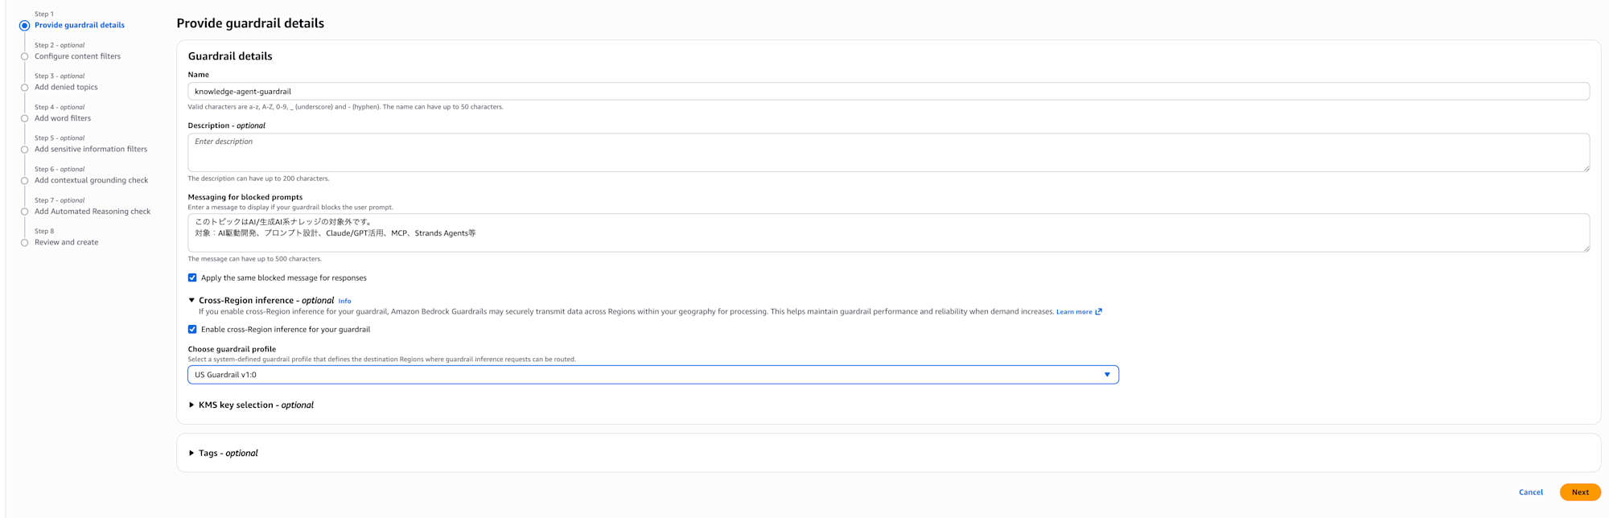Screen dimensions: 1609x518
Task: Click the Info link beside Cross-Region inference
Action: tap(344, 301)
